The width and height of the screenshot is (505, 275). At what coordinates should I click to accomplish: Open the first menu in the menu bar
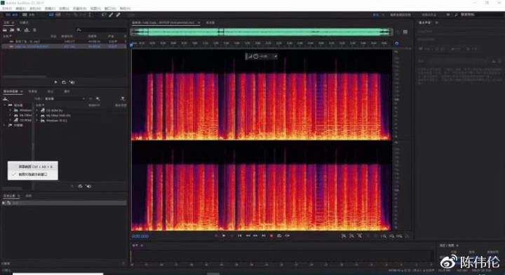click(x=7, y=8)
